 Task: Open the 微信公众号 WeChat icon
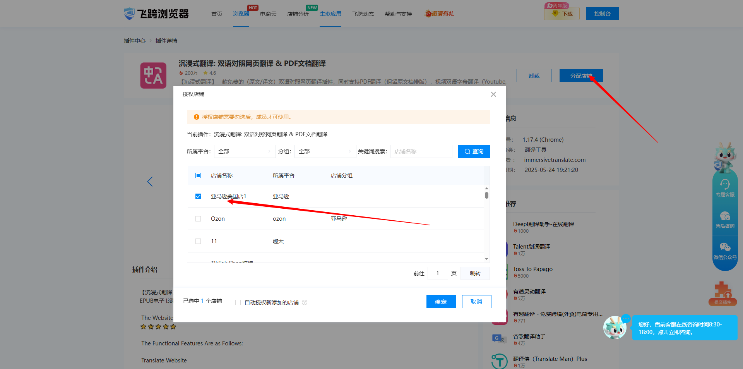(x=725, y=247)
